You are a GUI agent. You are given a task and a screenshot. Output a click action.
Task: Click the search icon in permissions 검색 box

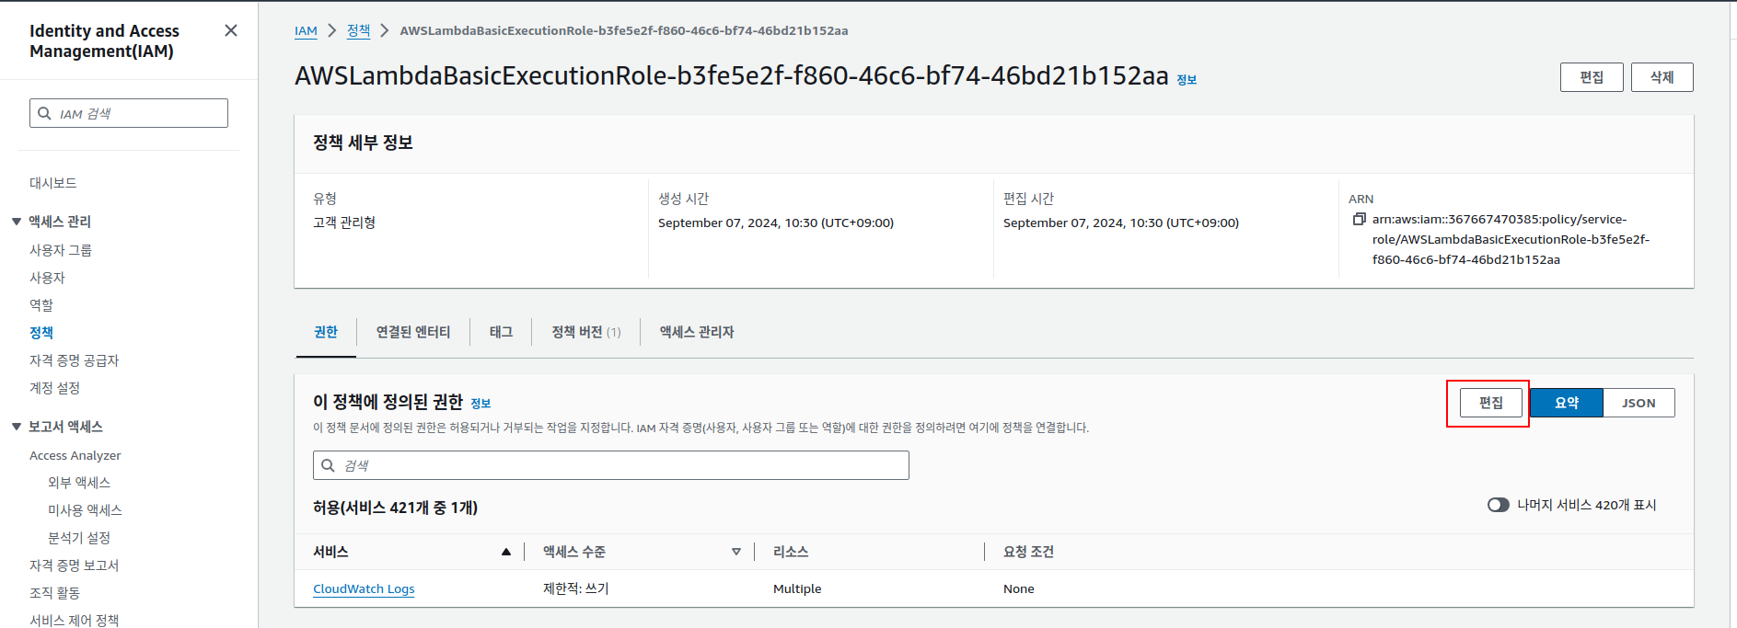[328, 465]
